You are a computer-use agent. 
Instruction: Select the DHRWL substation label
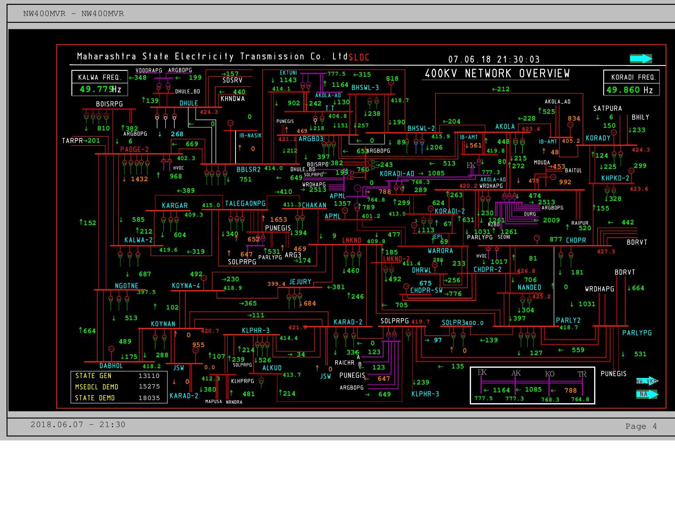pos(421,270)
